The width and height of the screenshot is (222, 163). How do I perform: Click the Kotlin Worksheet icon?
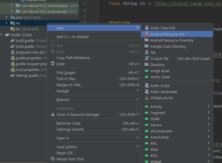[147, 92]
